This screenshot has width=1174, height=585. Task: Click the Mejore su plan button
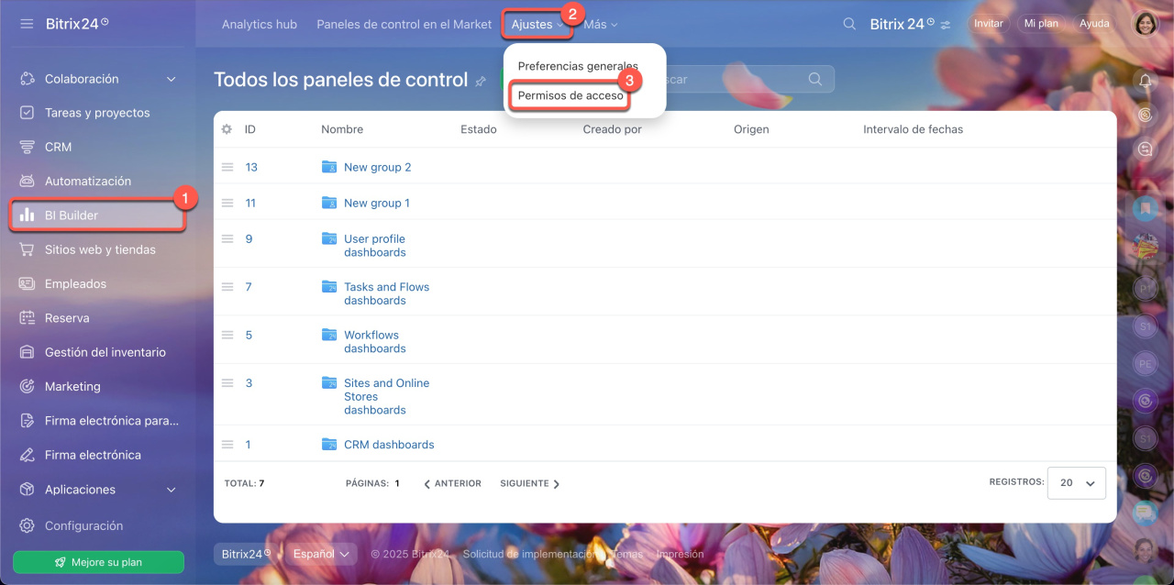(98, 562)
